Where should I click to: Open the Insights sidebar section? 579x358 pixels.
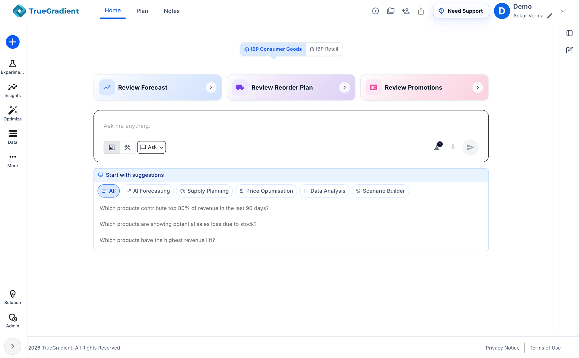click(x=12, y=91)
